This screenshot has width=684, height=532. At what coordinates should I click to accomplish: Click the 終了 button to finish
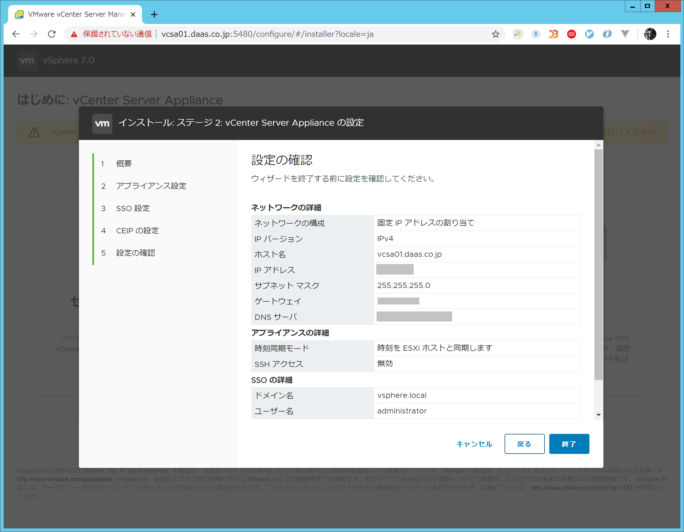[x=569, y=444]
